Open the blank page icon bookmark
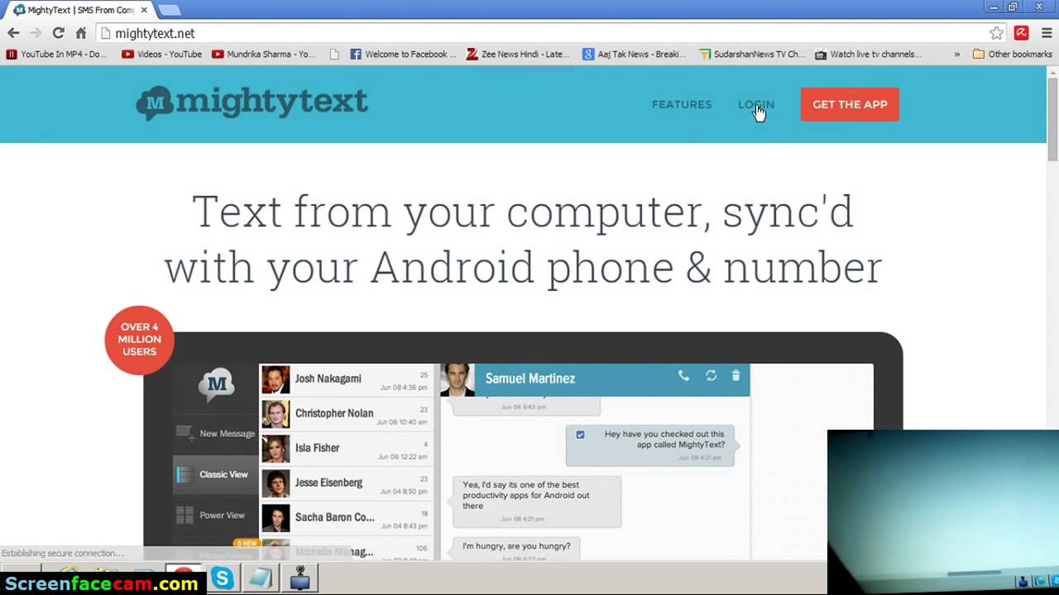 pos(334,55)
